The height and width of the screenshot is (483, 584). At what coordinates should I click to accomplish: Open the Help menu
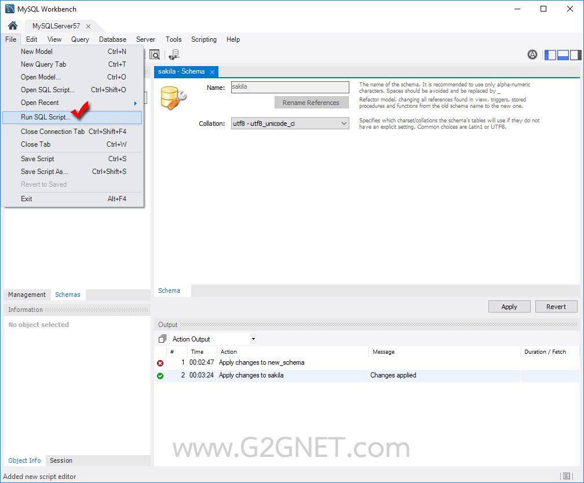coord(233,39)
